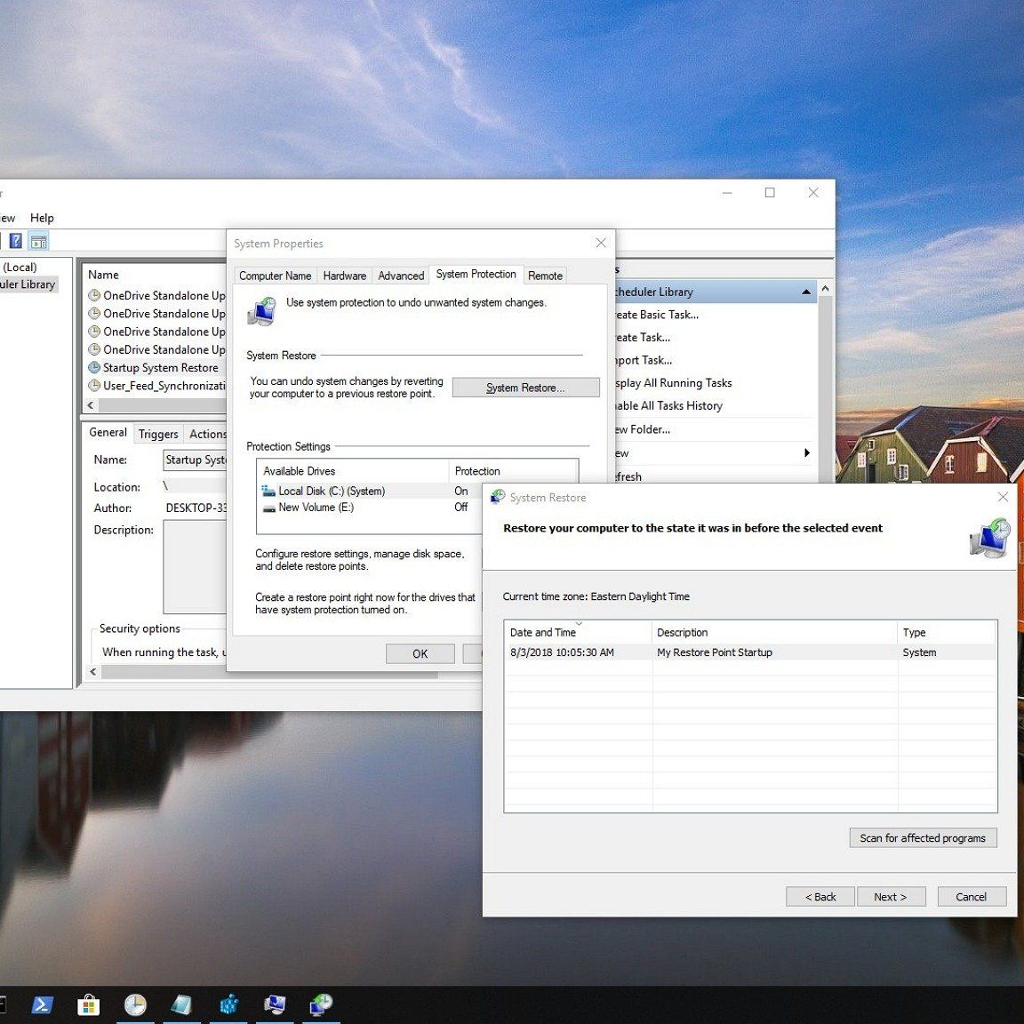Image resolution: width=1024 pixels, height=1024 pixels.
Task: Open PowerShell from the taskbar
Action: coord(42,1004)
